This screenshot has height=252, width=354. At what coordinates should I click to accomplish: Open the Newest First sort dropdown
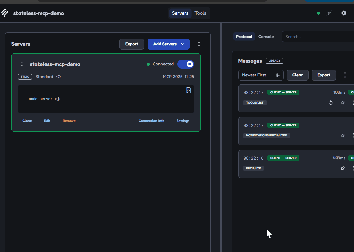pyautogui.click(x=261, y=75)
